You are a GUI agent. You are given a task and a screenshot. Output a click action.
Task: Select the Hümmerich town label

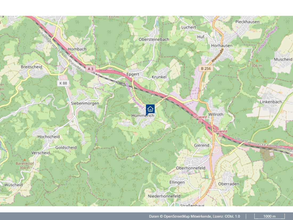[x=143, y=116]
